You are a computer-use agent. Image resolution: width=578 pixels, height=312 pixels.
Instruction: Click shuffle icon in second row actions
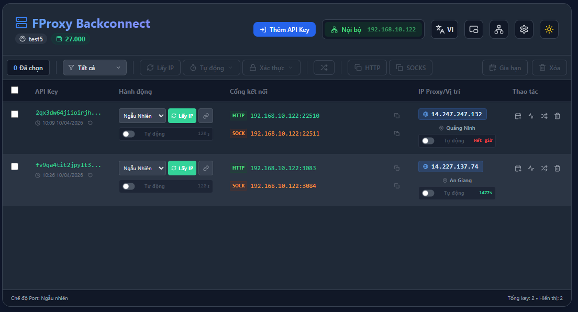pos(544,168)
